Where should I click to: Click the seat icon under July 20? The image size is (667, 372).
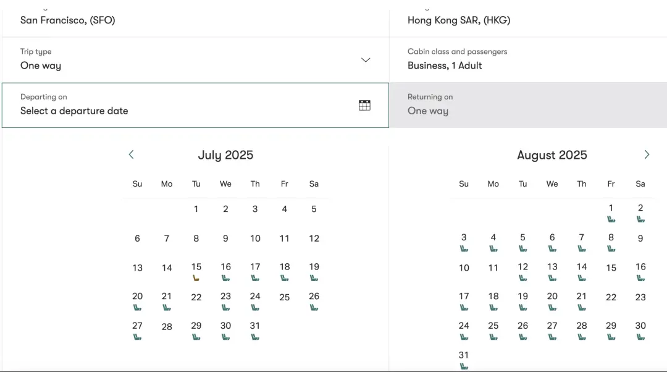click(x=137, y=307)
